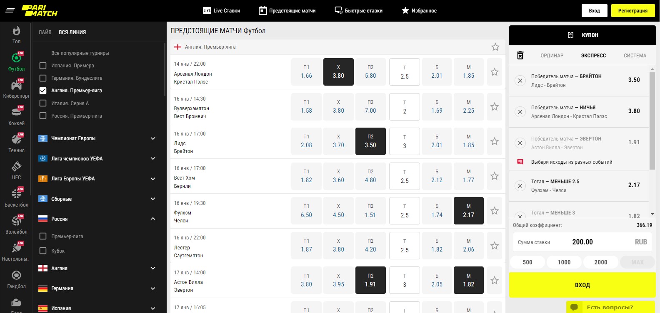Open Live Ставки in top navigation
Viewport: 660px width, 313px height.
point(221,10)
